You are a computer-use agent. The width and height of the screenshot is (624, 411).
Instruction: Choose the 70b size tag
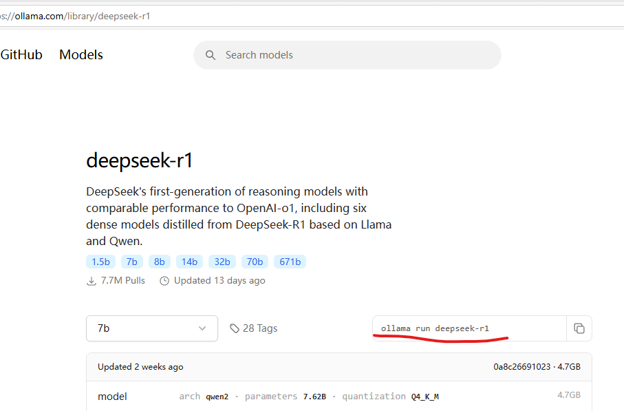pyautogui.click(x=255, y=262)
